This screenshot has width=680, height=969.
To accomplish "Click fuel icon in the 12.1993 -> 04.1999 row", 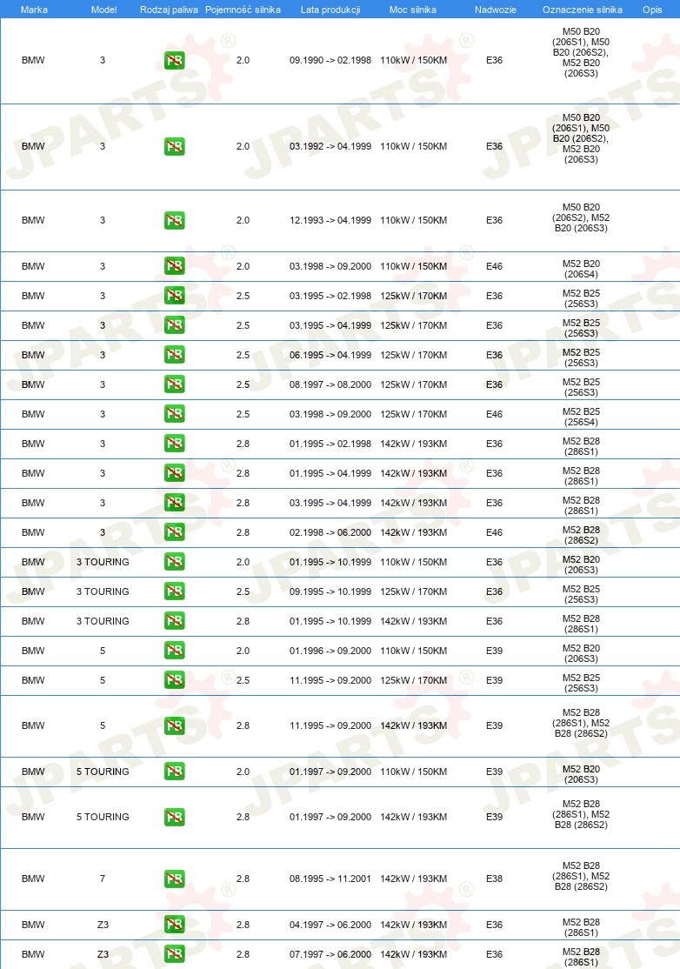I will tap(175, 221).
